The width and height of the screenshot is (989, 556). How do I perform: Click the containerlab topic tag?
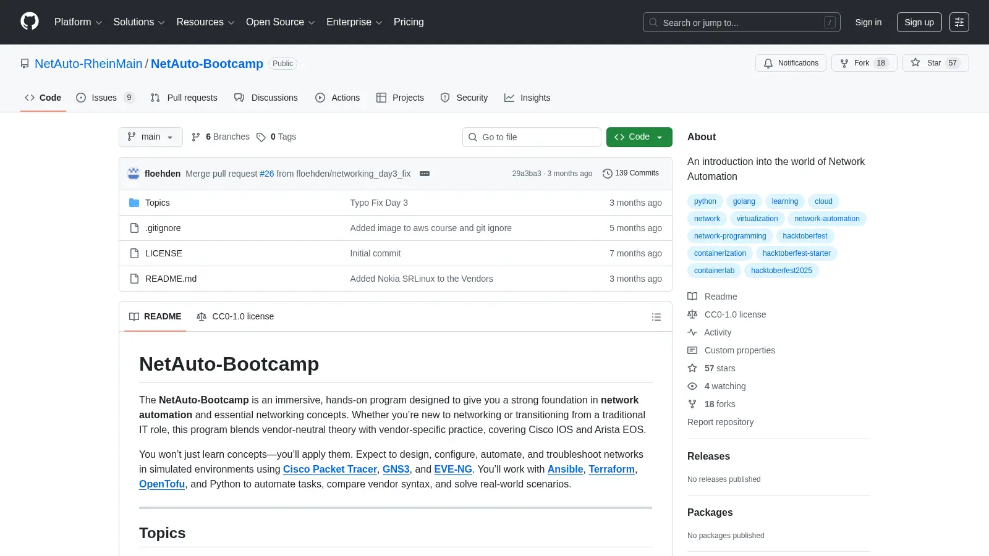click(714, 271)
